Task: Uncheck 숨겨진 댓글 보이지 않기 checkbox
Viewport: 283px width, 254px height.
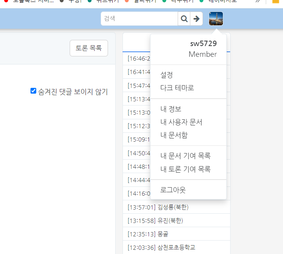Action: (x=33, y=91)
